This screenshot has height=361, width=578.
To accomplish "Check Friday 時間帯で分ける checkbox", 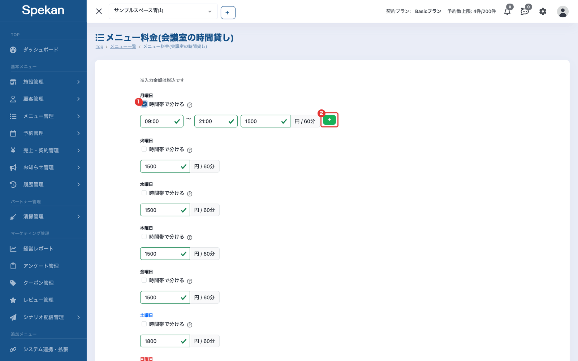I will [144, 280].
